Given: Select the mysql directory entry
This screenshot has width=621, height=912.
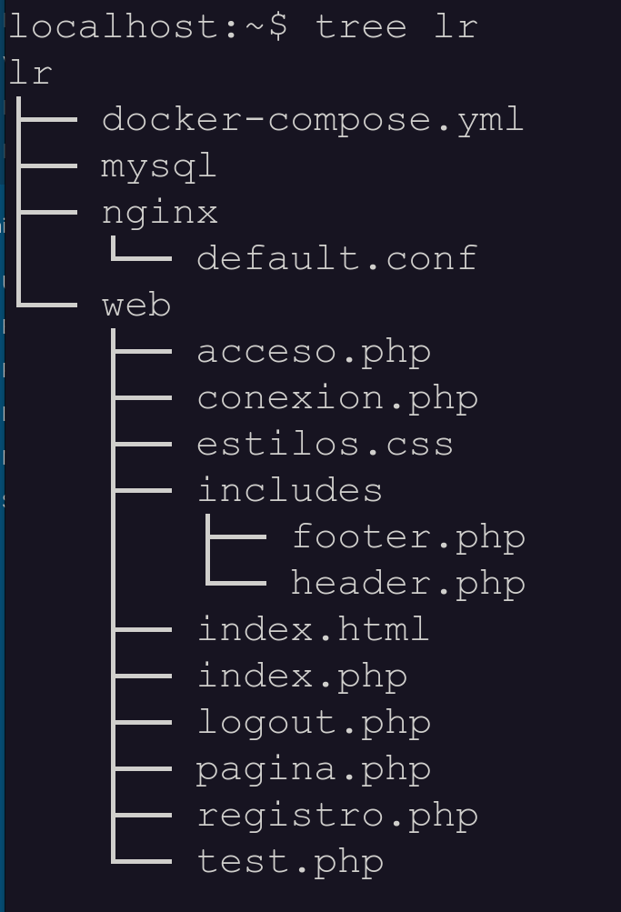Looking at the screenshot, I should pyautogui.click(x=159, y=166).
